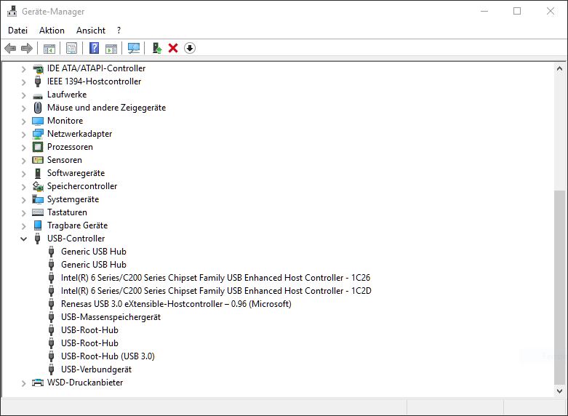Click the Geräte-Manager title bar icon
Viewport: 568px width, 416px height.
point(12,11)
